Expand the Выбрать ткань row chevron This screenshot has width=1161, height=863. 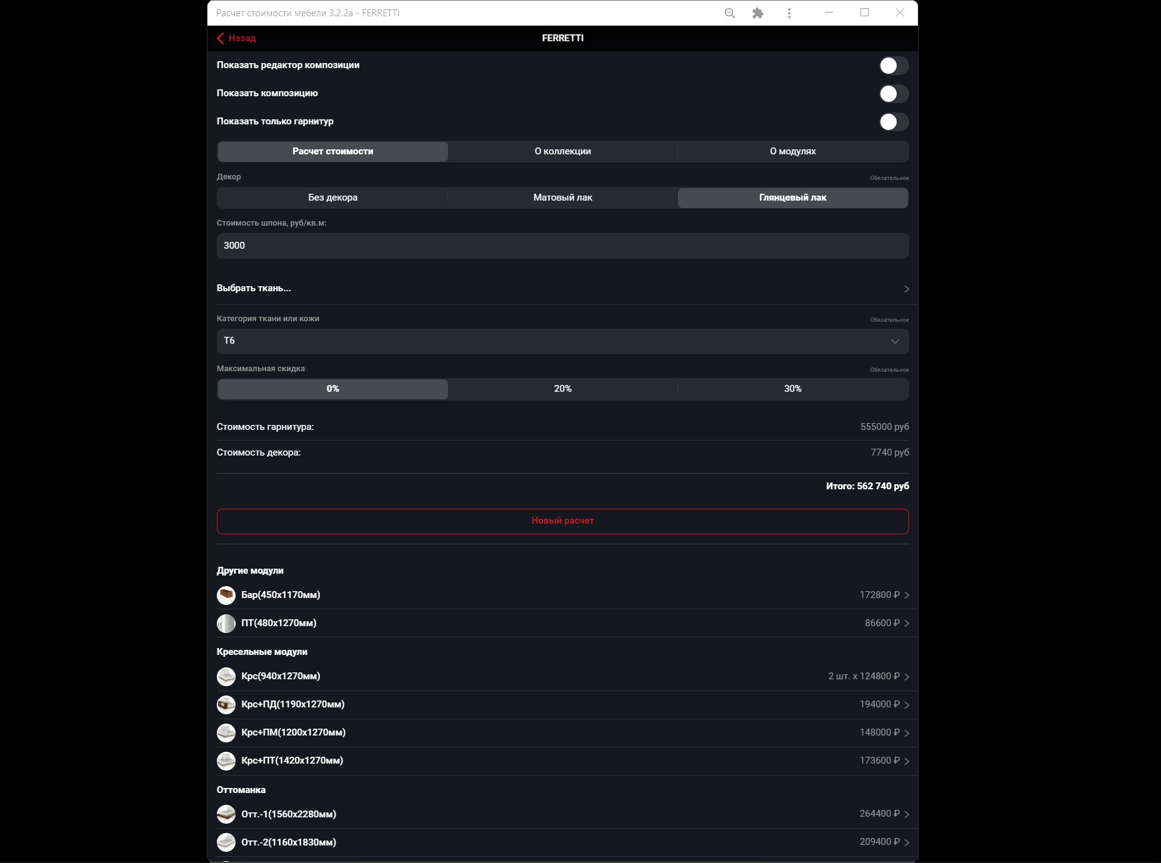(906, 289)
